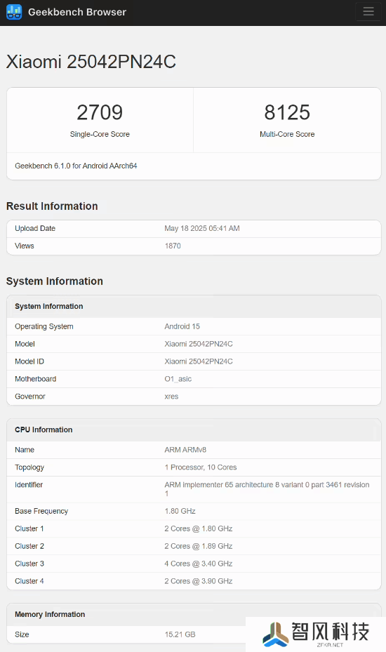Select the multi-core score 8125
Image resolution: width=386 pixels, height=652 pixels.
point(287,112)
